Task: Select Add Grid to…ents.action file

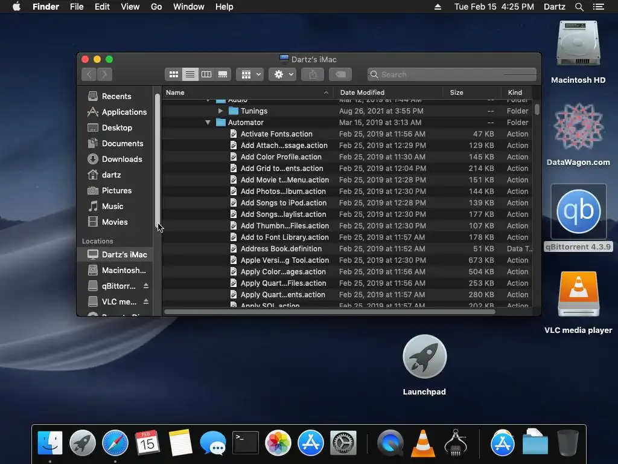Action: [x=347, y=168]
